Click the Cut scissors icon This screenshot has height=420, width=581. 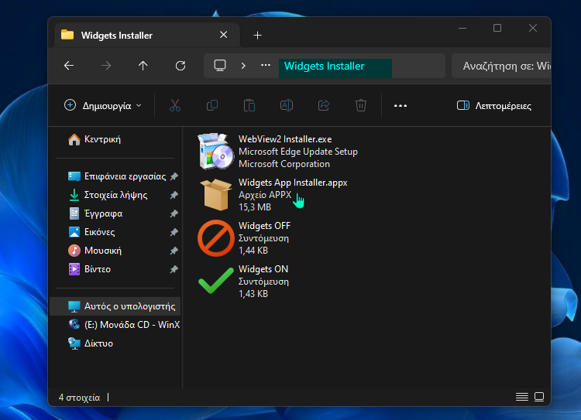(x=175, y=105)
